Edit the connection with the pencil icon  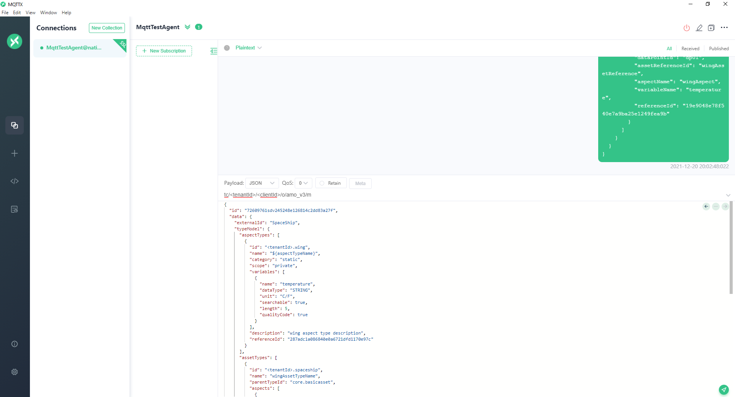pos(699,28)
